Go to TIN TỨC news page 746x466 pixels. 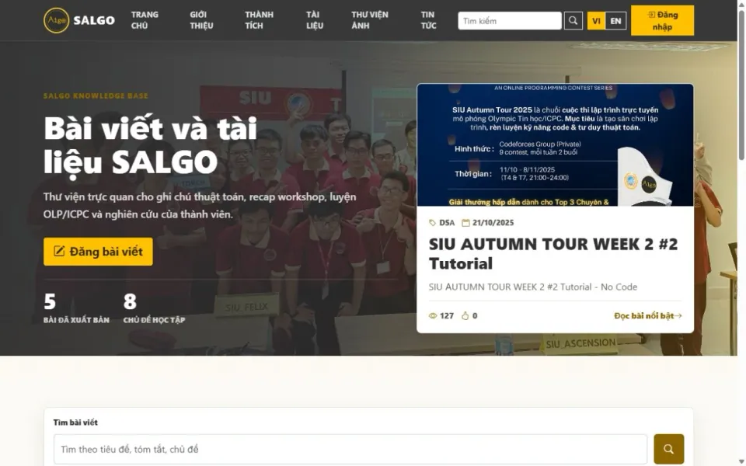[x=428, y=20]
